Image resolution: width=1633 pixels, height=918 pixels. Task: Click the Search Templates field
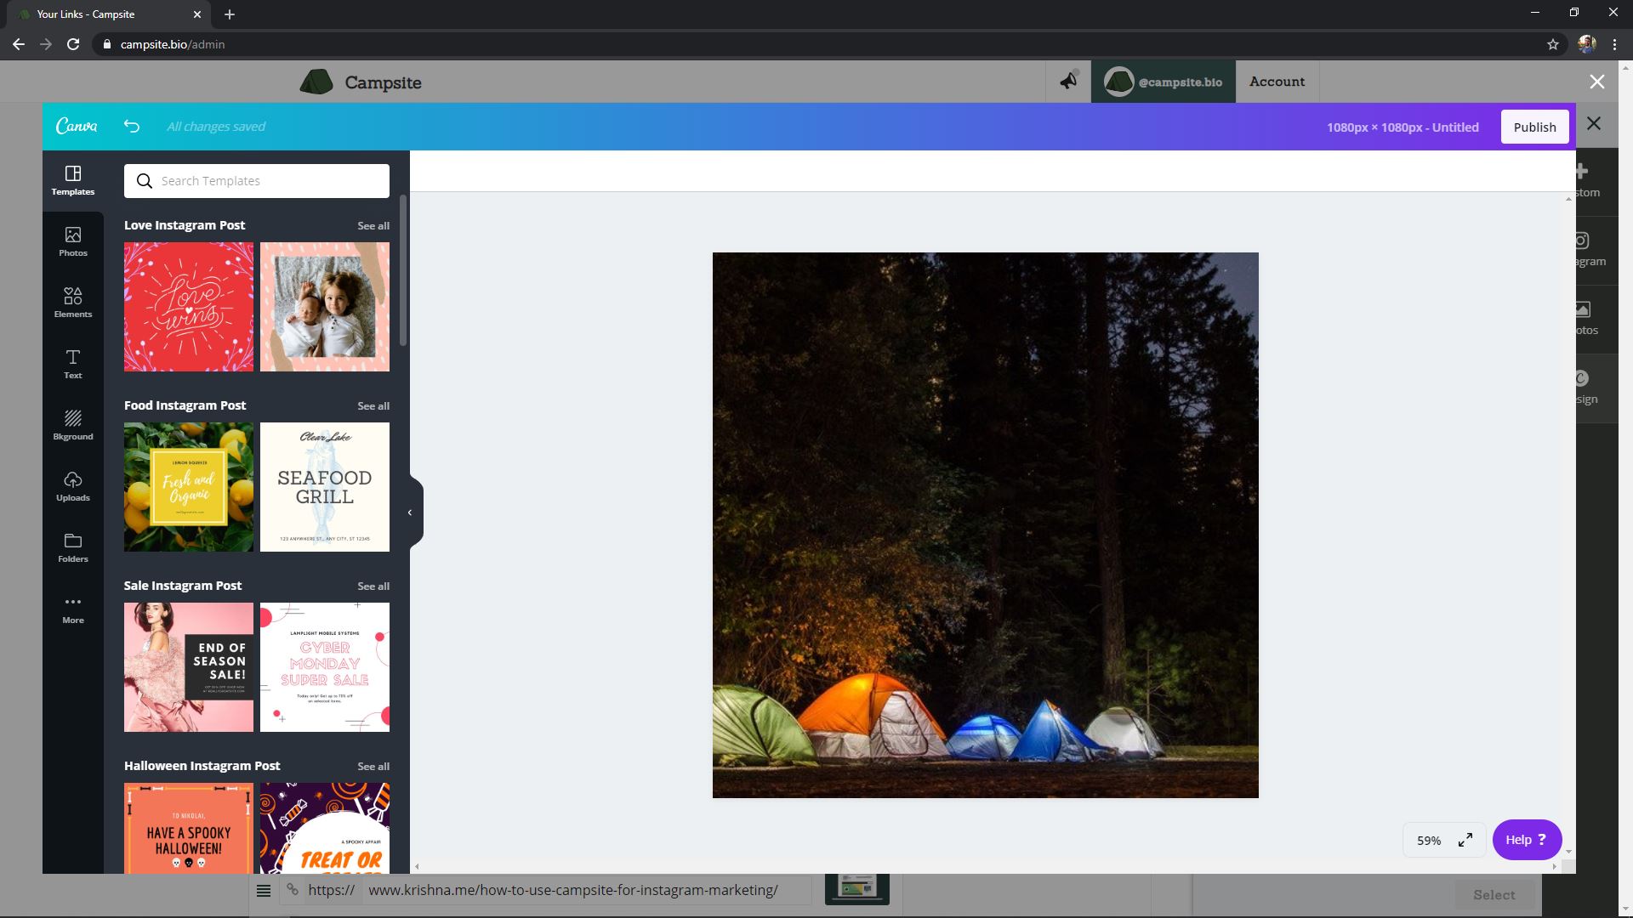(257, 181)
